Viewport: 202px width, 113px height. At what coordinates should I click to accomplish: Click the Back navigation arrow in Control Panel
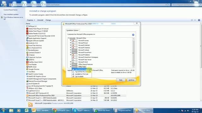point(2,5)
